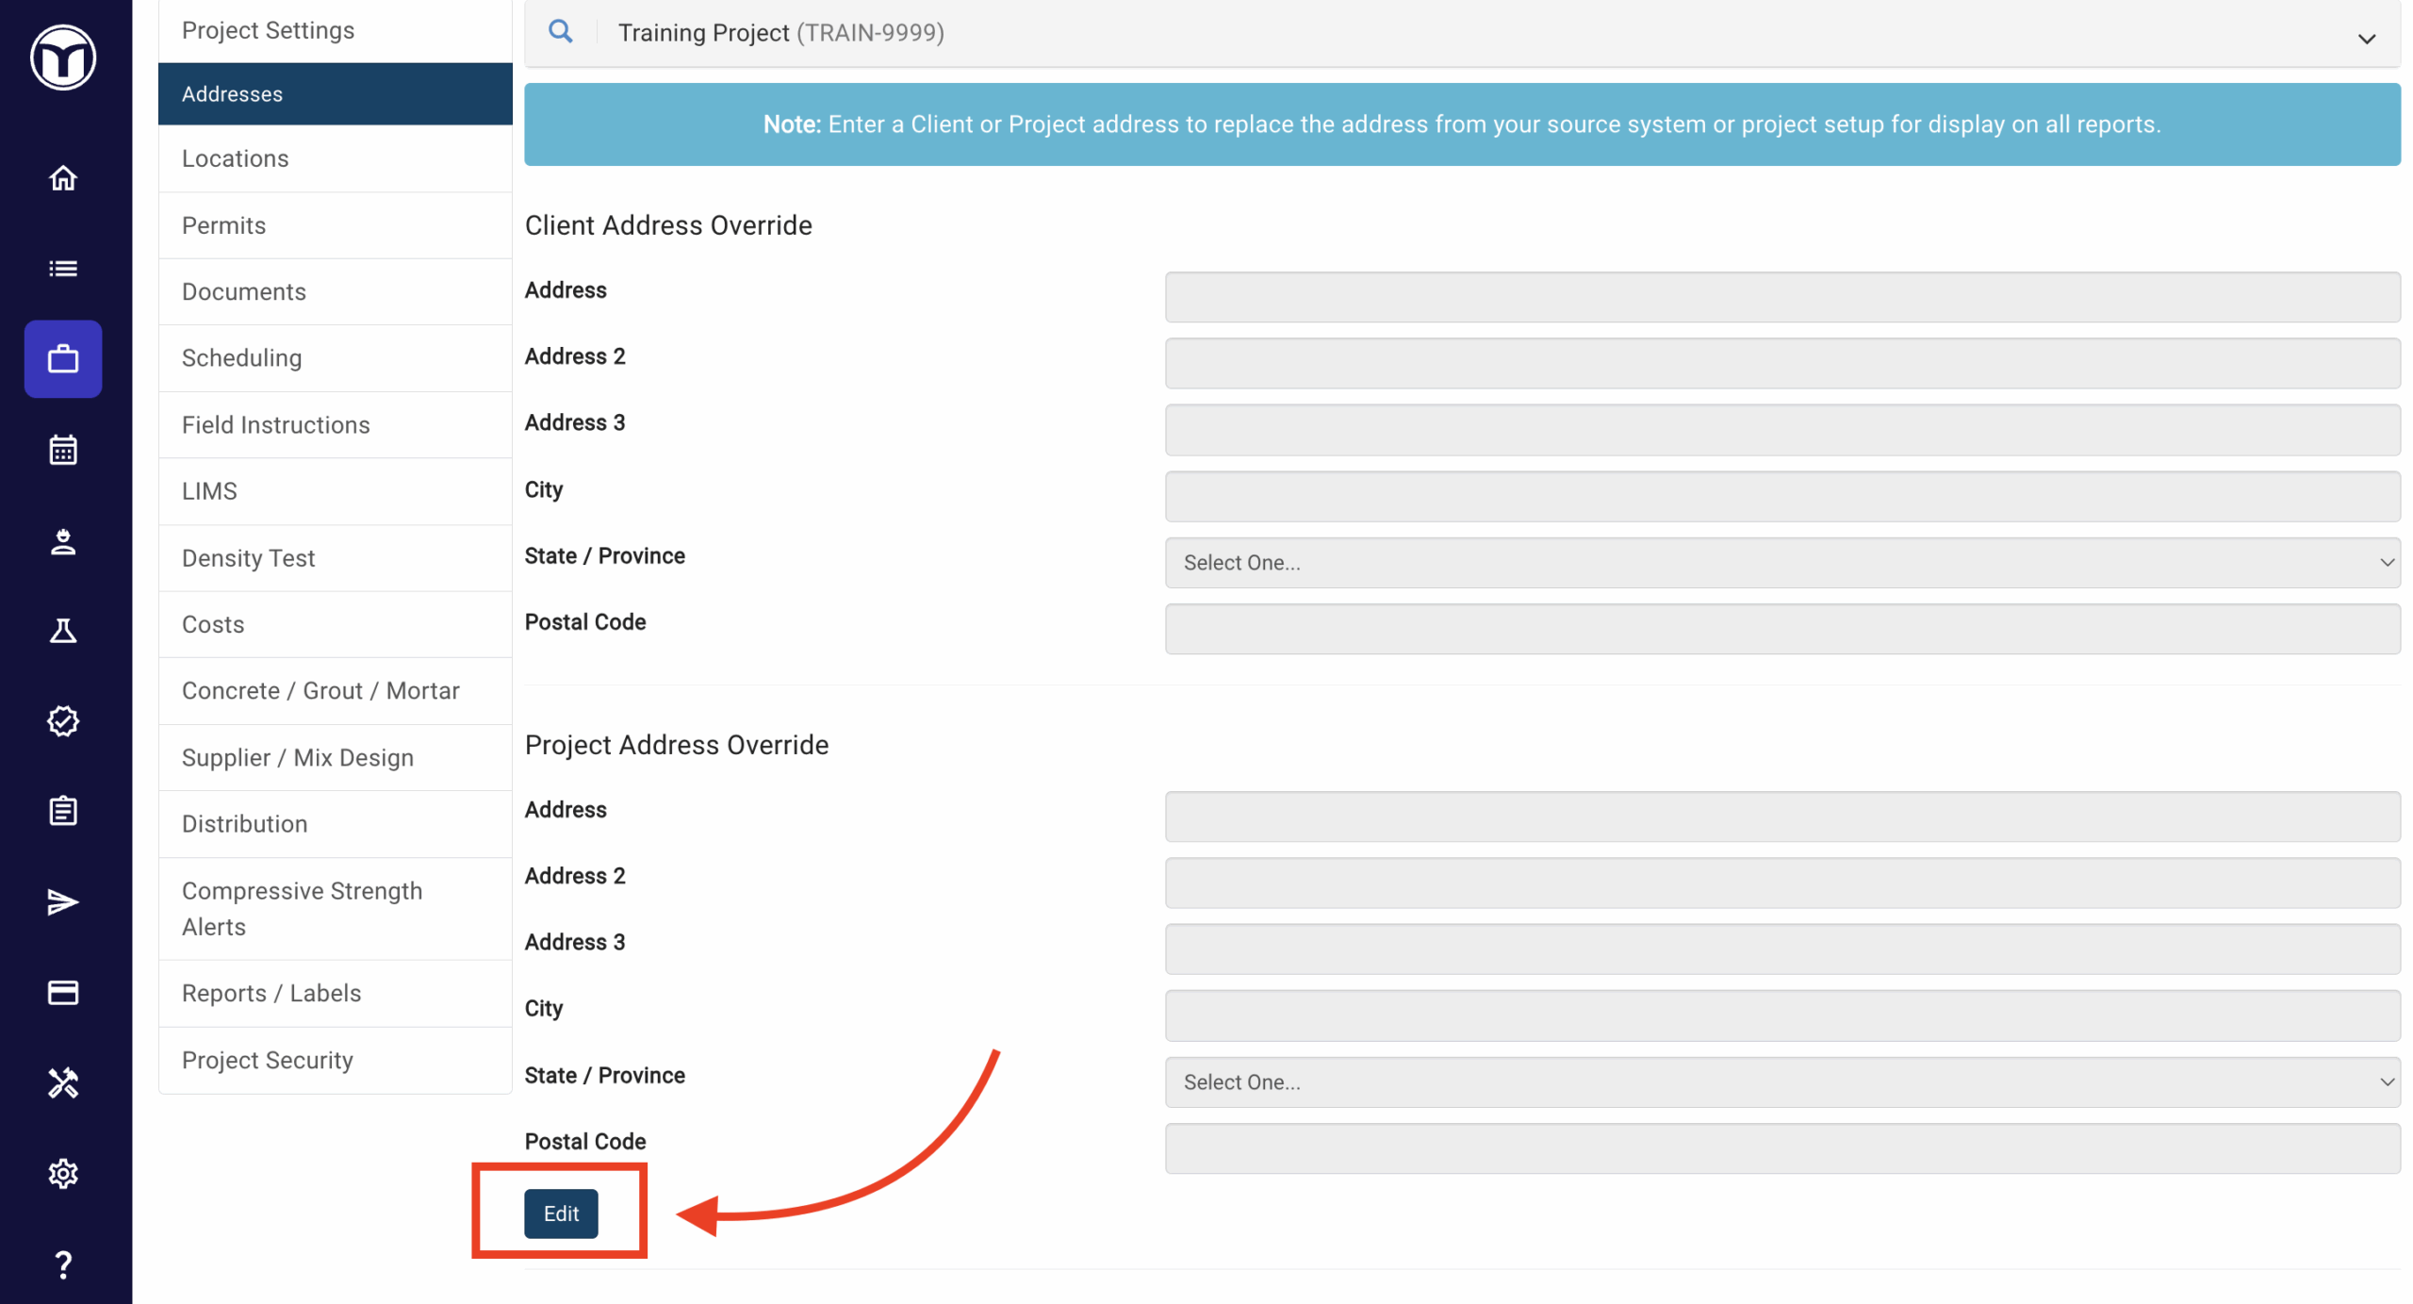Open the Project Security link
2413x1304 pixels.
click(x=268, y=1060)
